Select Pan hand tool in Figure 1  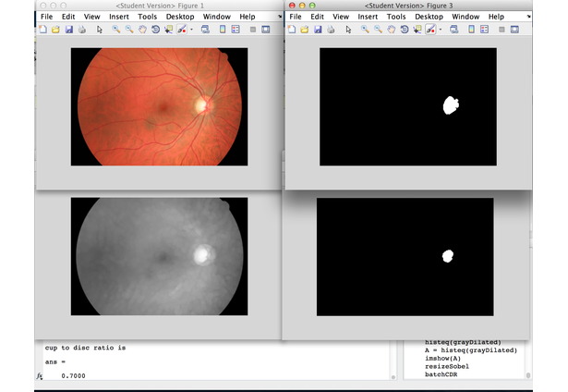tap(142, 30)
